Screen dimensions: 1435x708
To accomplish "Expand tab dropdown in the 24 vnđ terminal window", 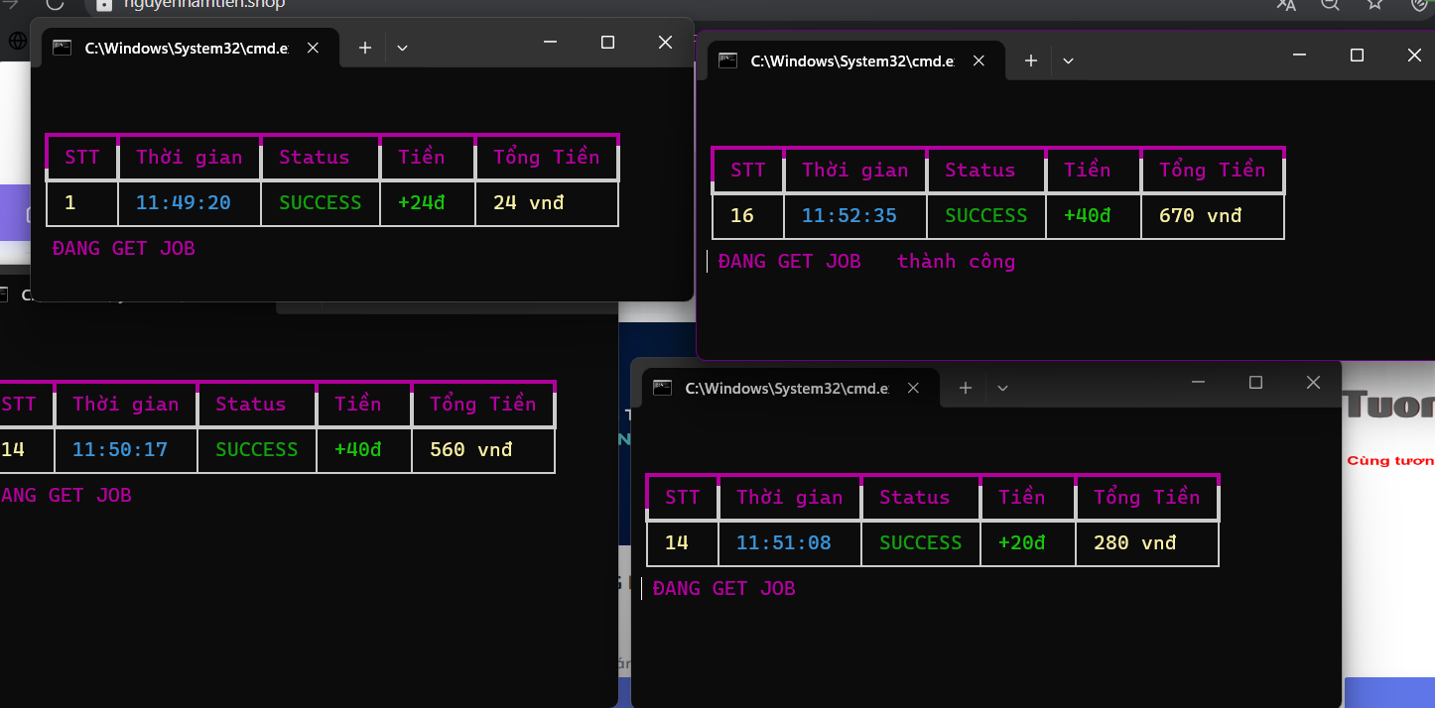I will click(402, 48).
